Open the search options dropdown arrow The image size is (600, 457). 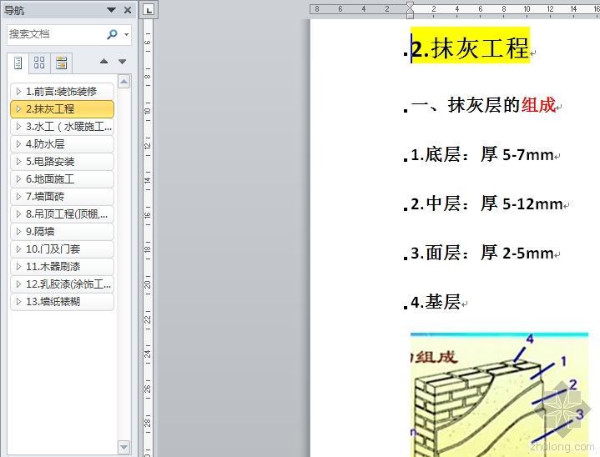tap(126, 35)
